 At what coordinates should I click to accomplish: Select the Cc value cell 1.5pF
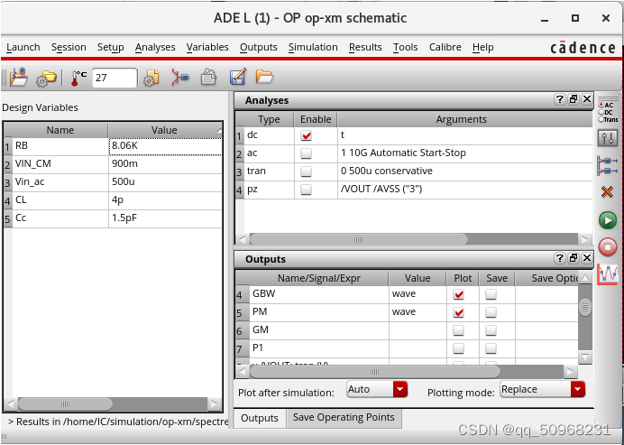164,219
